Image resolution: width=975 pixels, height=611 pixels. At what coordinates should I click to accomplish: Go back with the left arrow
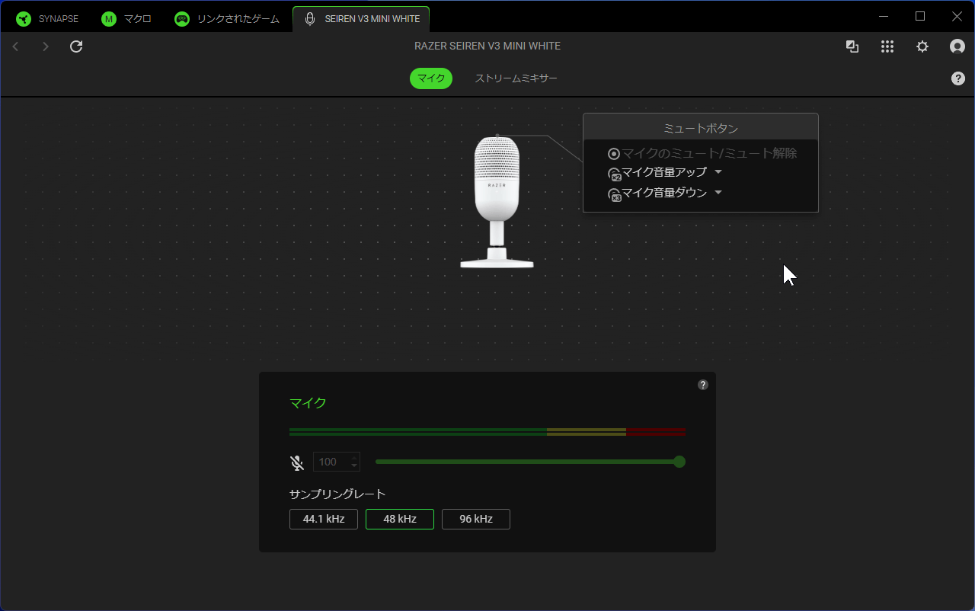pos(15,46)
